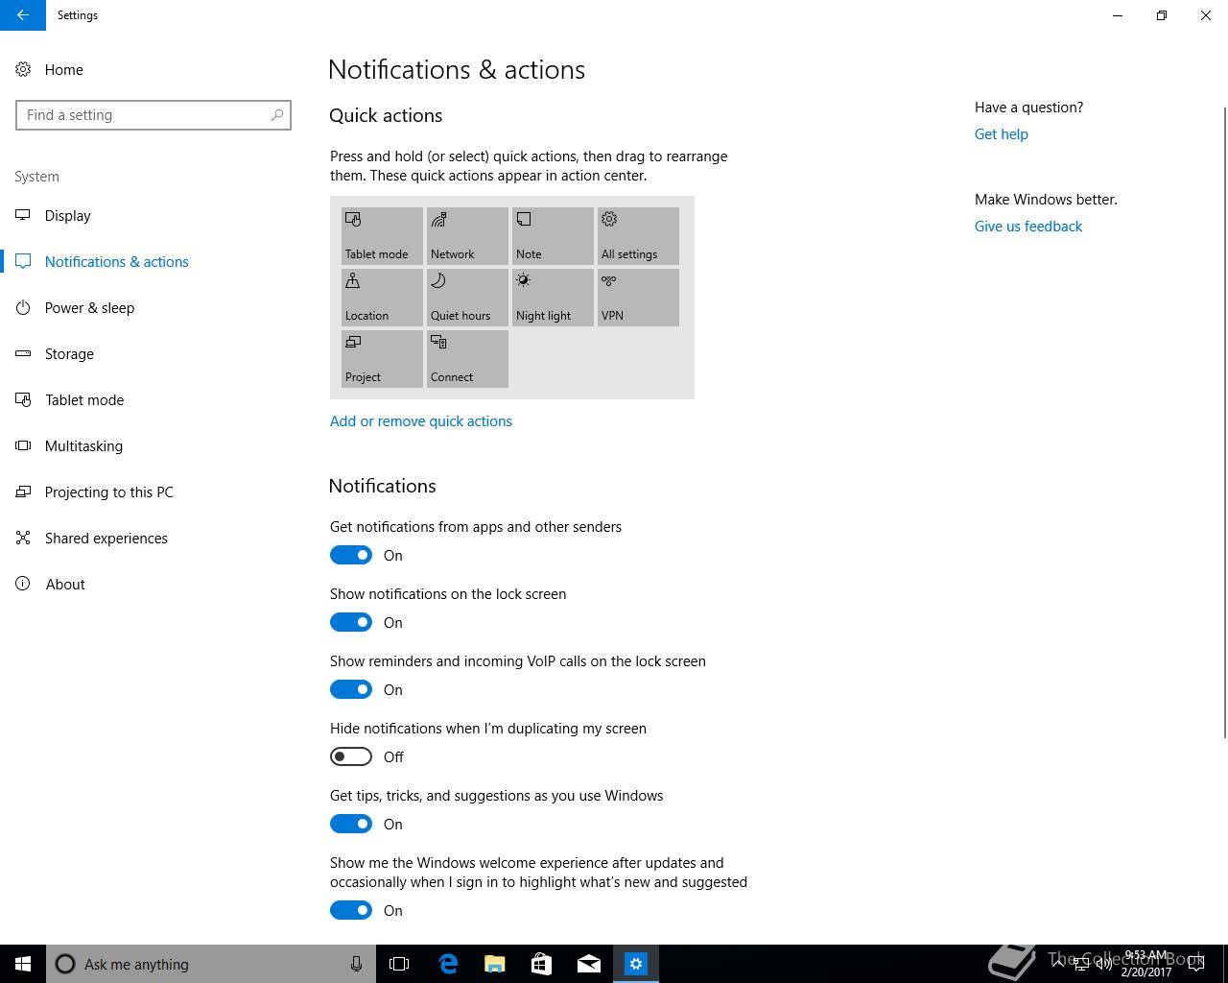Go to Home in the Settings sidebar
1228x983 pixels.
[153, 69]
